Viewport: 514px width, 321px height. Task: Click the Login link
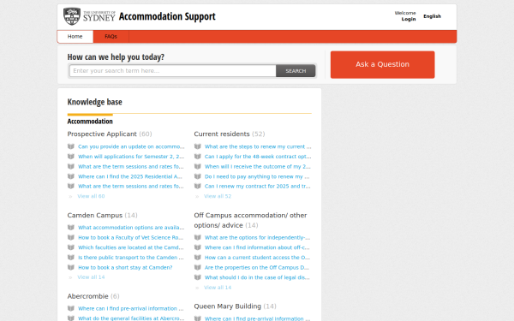click(x=409, y=19)
